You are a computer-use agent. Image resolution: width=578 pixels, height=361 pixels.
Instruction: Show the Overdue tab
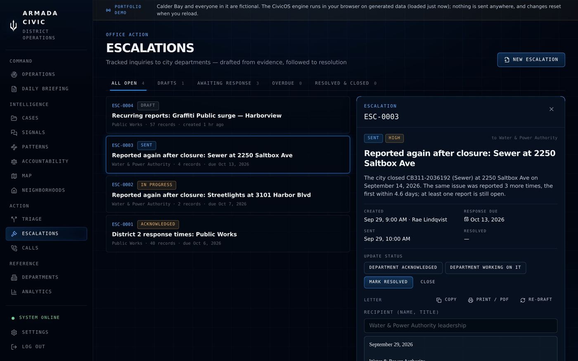[x=287, y=83]
